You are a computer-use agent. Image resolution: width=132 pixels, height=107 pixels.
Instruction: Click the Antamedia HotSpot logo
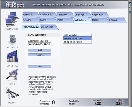click(15, 4)
